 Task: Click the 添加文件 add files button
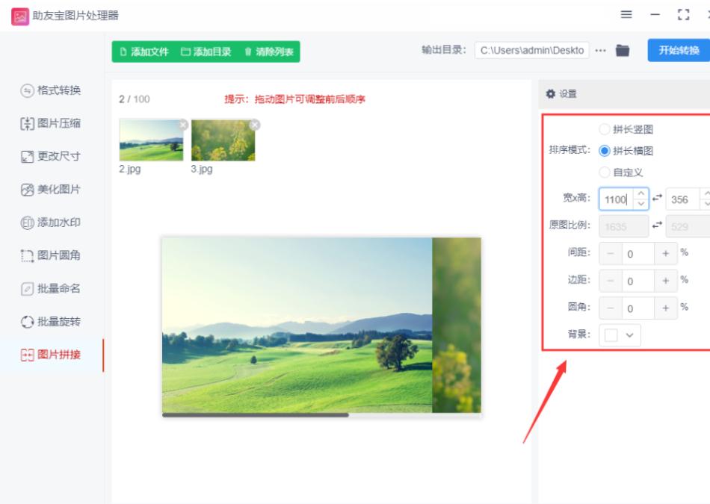pos(143,52)
